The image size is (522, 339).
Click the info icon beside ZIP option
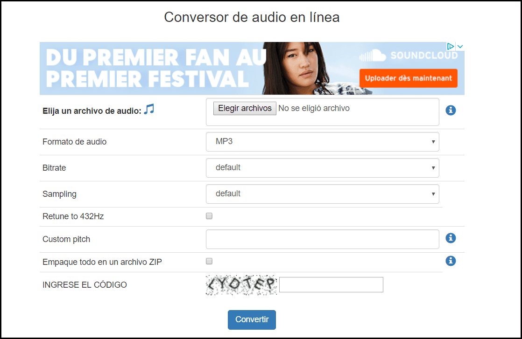pyautogui.click(x=451, y=261)
